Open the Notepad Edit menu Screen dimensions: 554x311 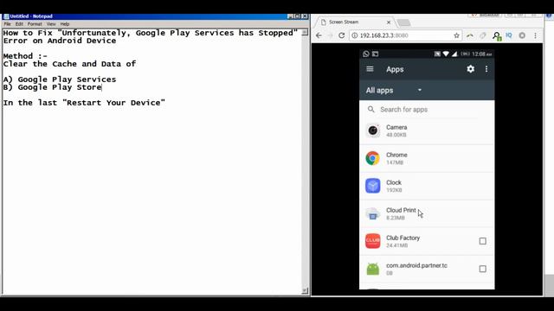point(19,24)
